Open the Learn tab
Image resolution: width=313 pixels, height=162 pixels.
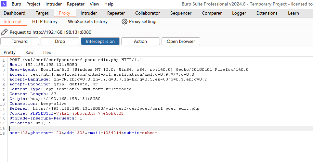coord(293,13)
